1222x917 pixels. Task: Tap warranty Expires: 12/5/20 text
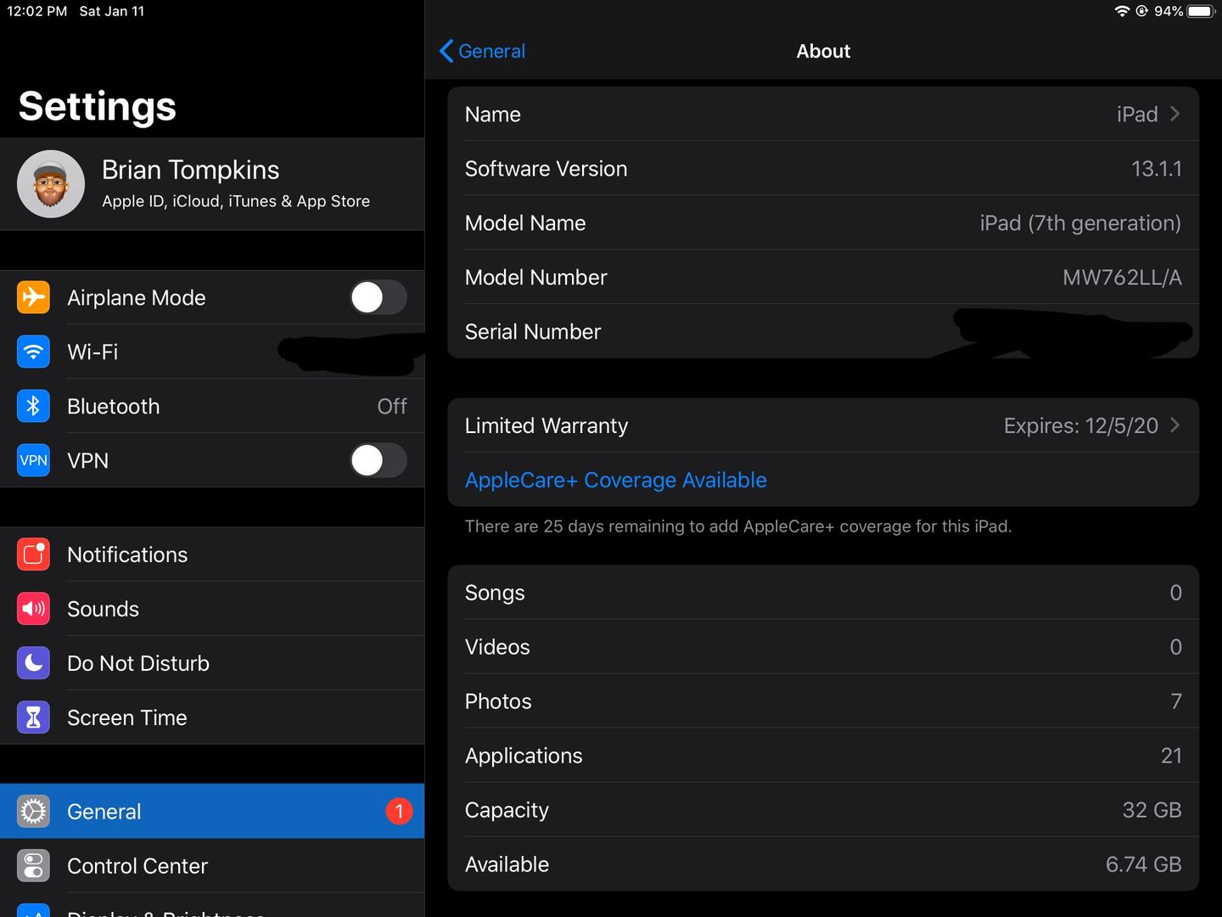click(x=1080, y=425)
